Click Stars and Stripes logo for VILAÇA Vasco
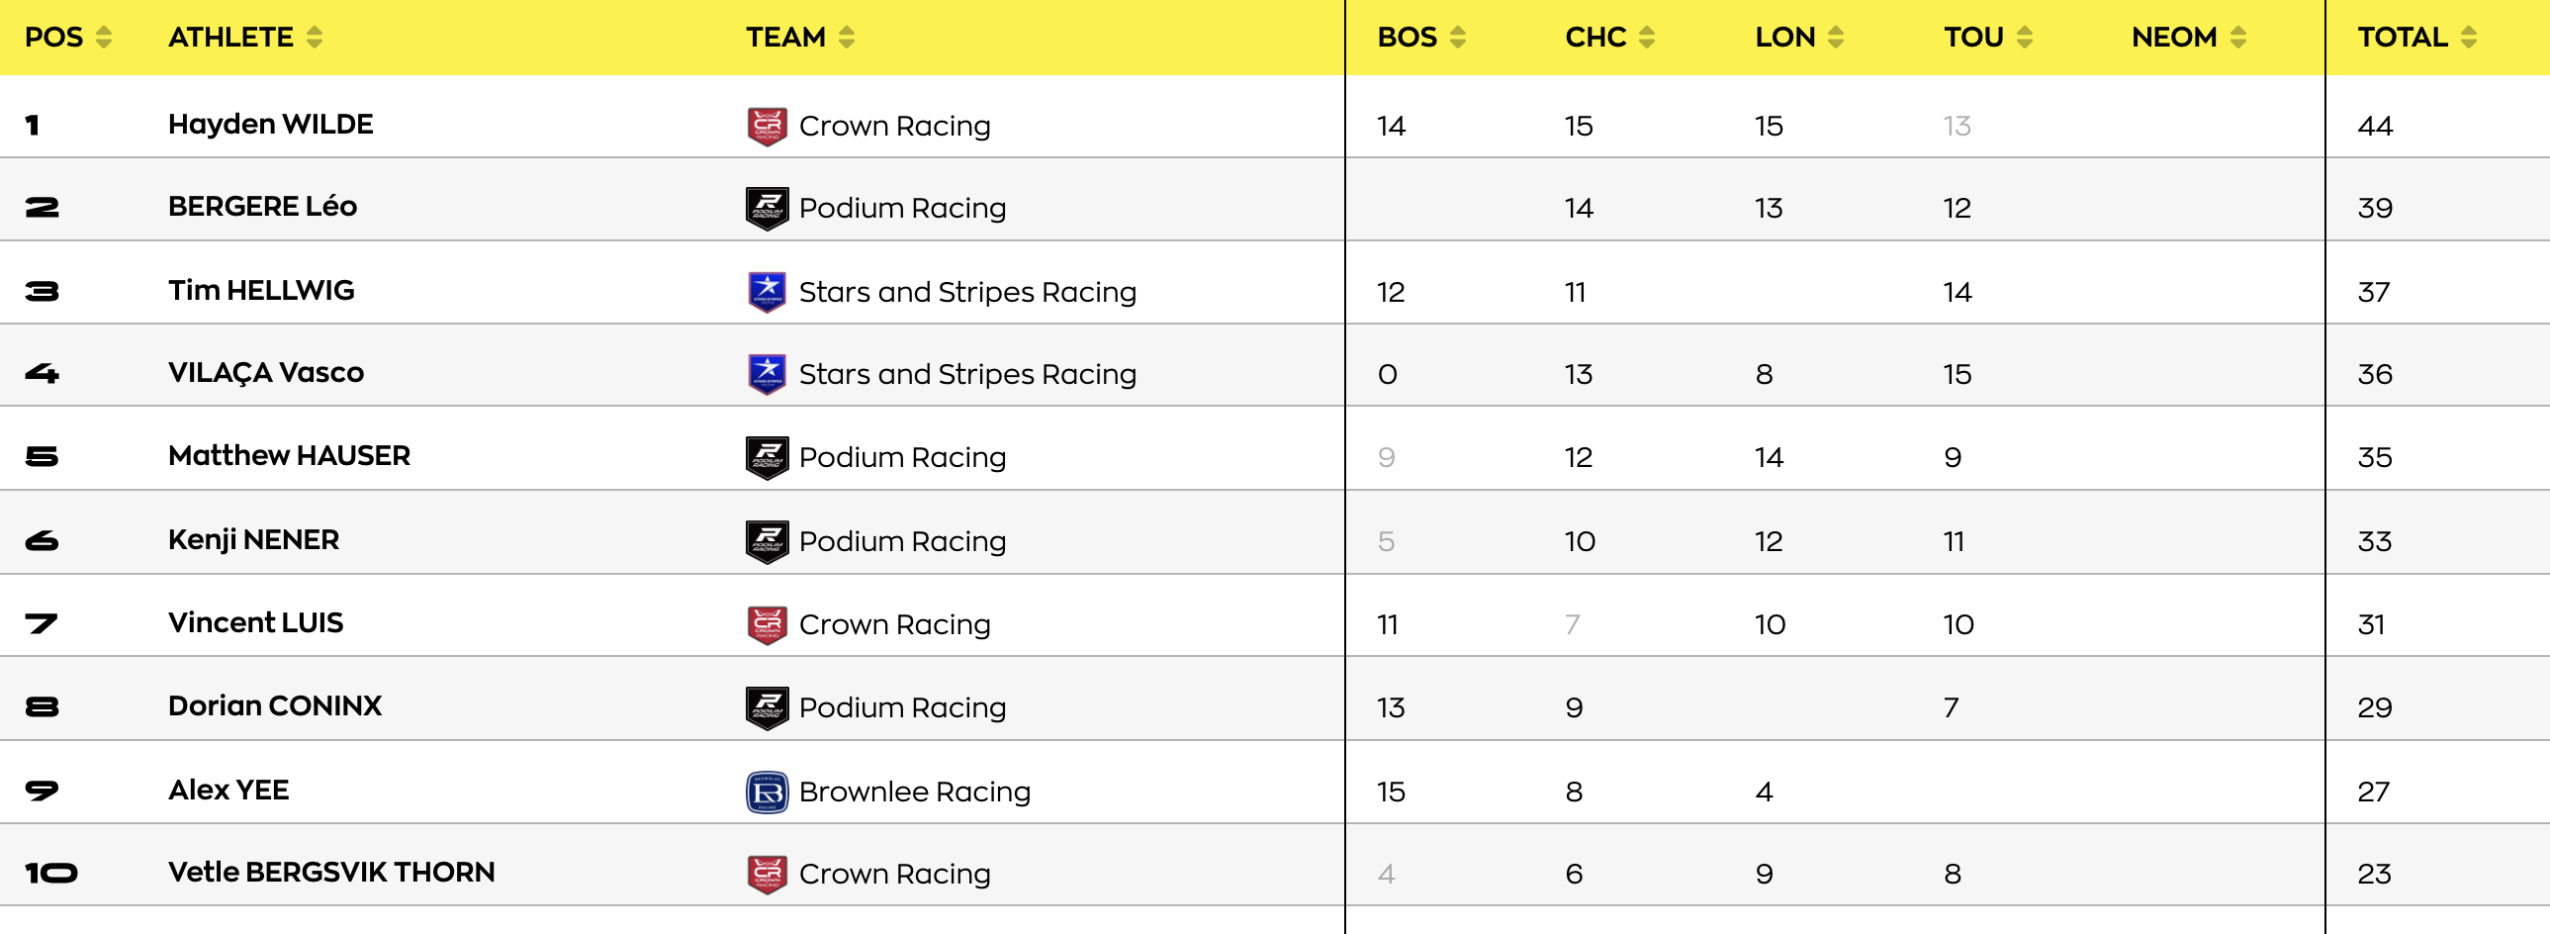This screenshot has height=934, width=2550. 768,374
